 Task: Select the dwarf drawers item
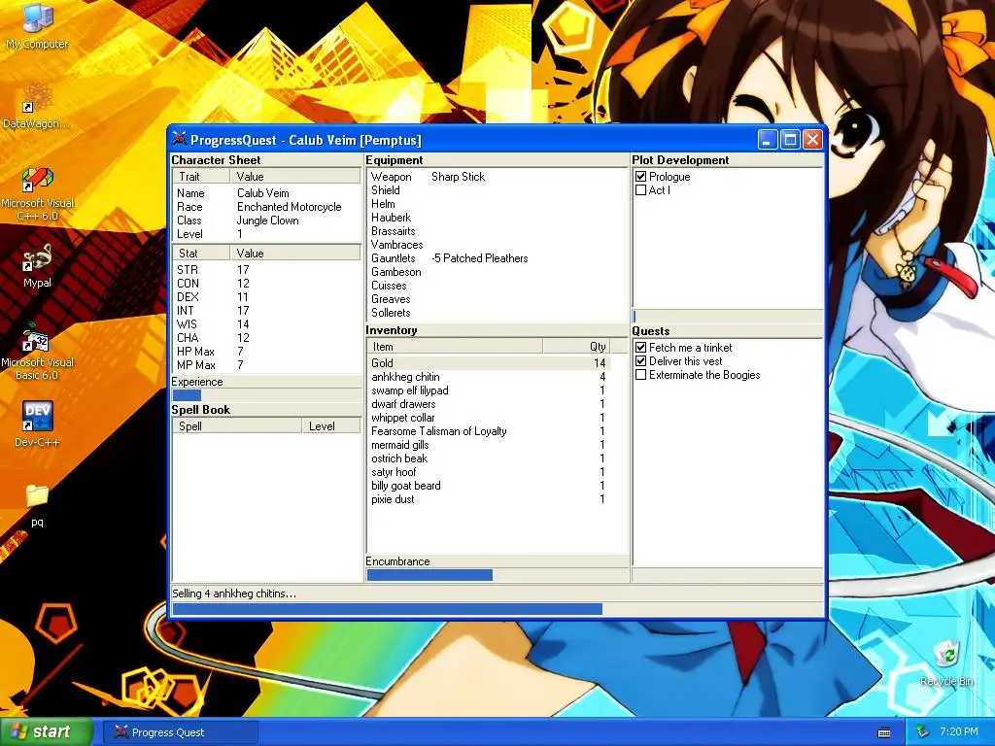point(489,404)
